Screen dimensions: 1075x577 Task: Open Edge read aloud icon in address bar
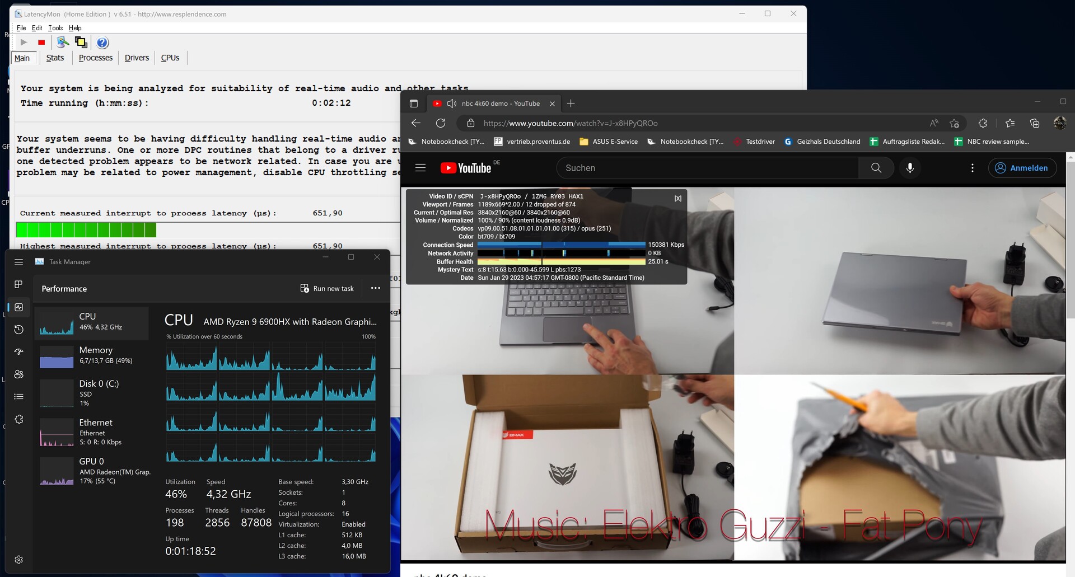pos(934,123)
